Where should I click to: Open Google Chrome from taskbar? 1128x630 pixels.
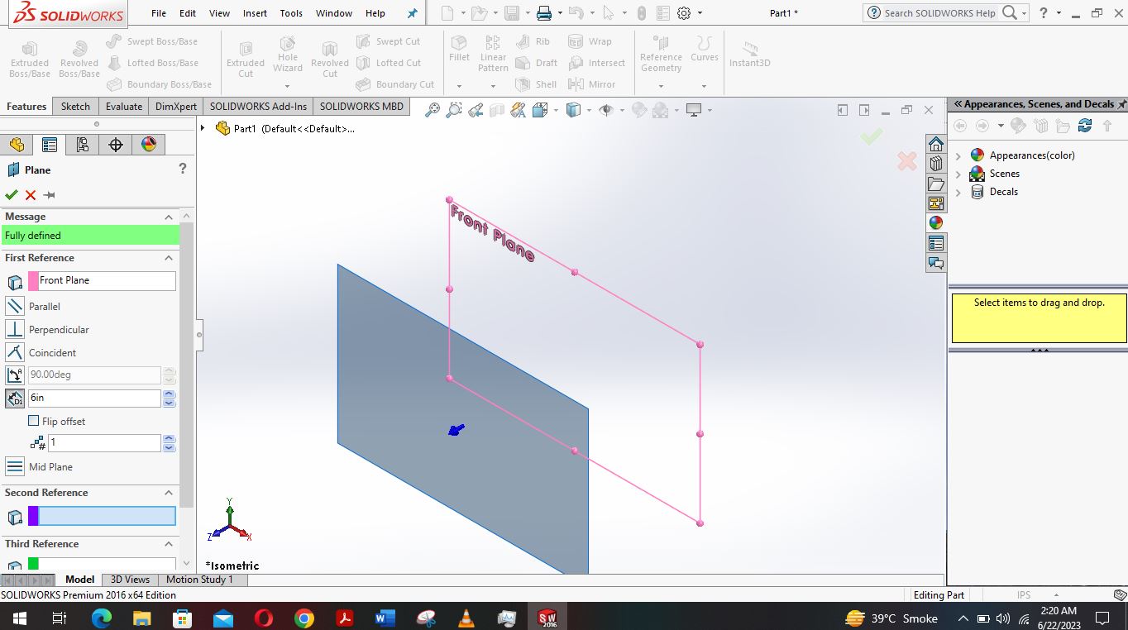pos(304,618)
